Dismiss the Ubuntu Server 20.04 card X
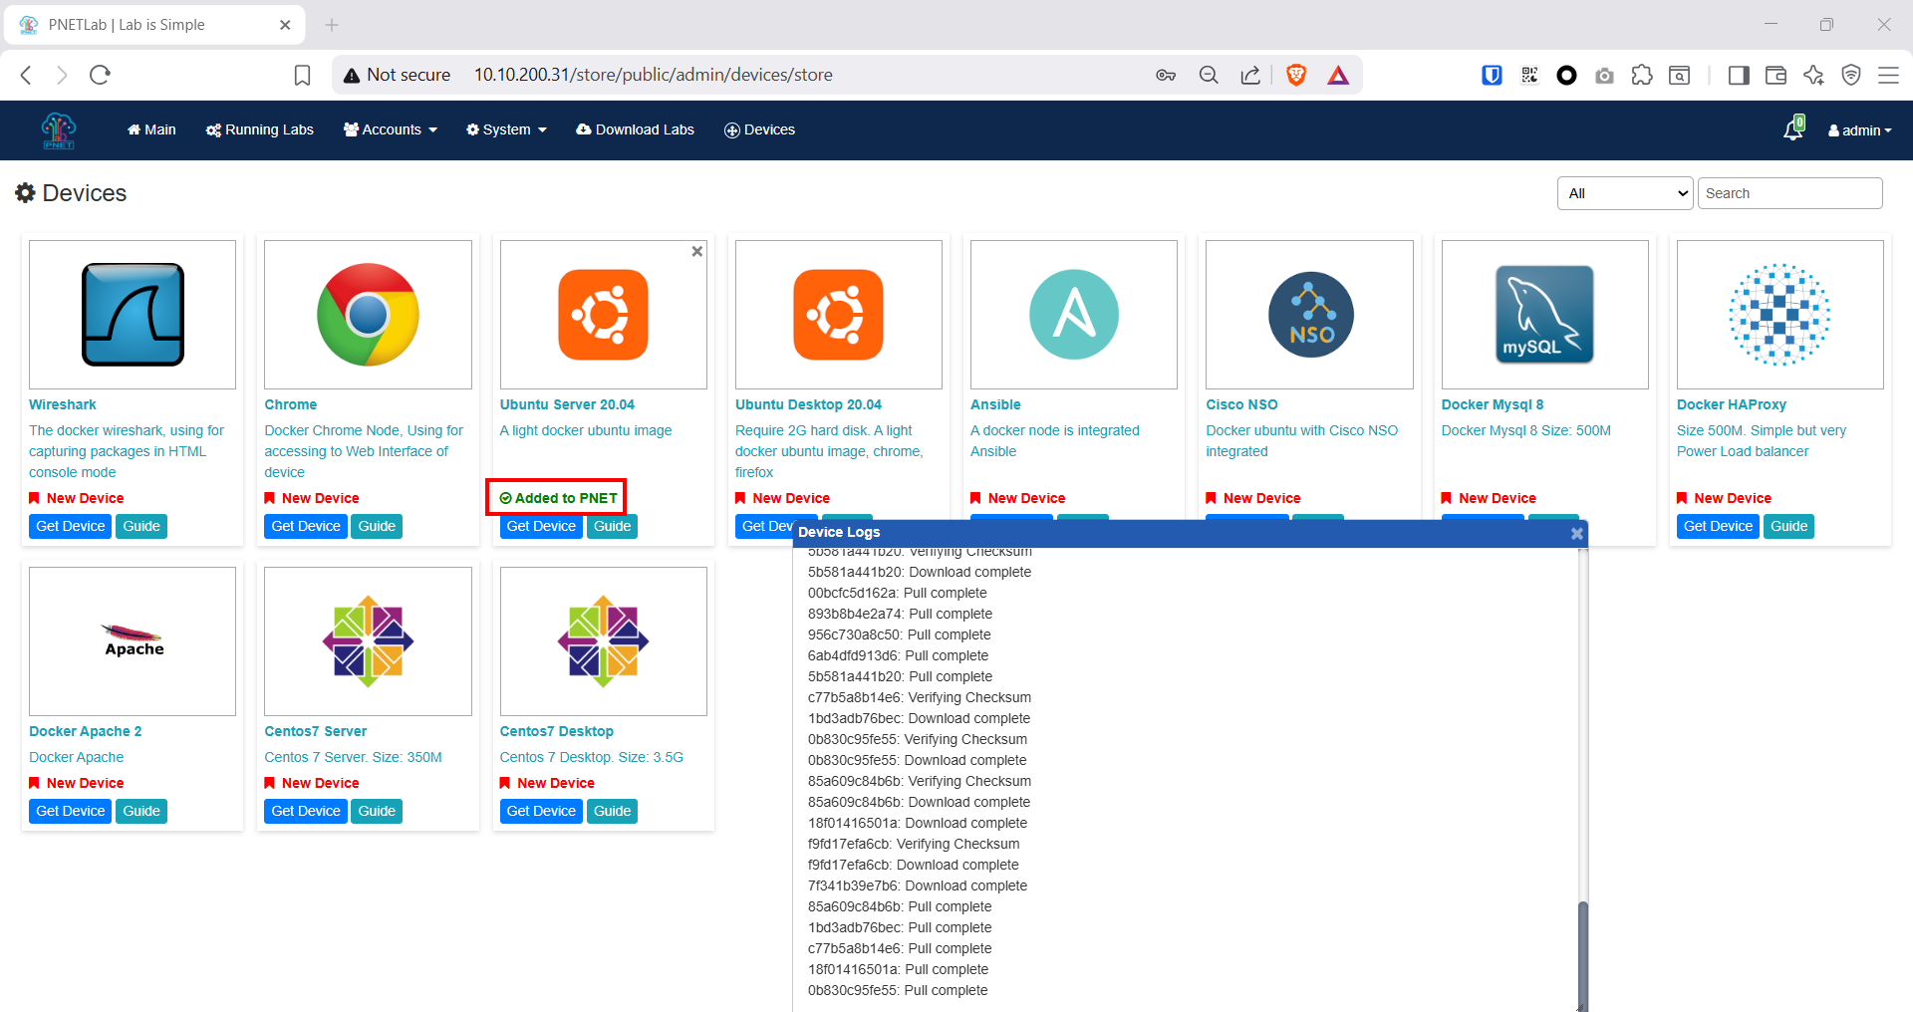Viewport: 1913px width, 1012px height. [x=697, y=251]
